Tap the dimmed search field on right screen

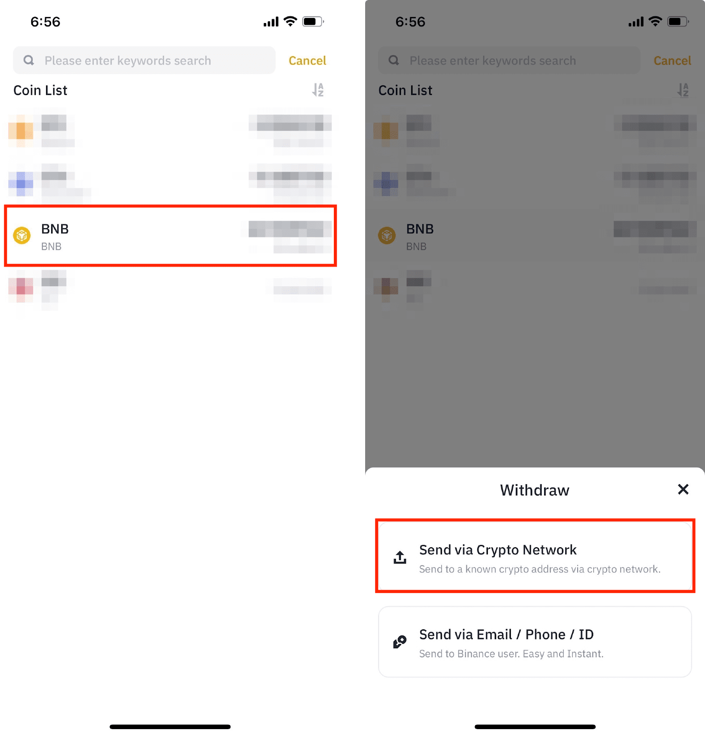pos(509,60)
